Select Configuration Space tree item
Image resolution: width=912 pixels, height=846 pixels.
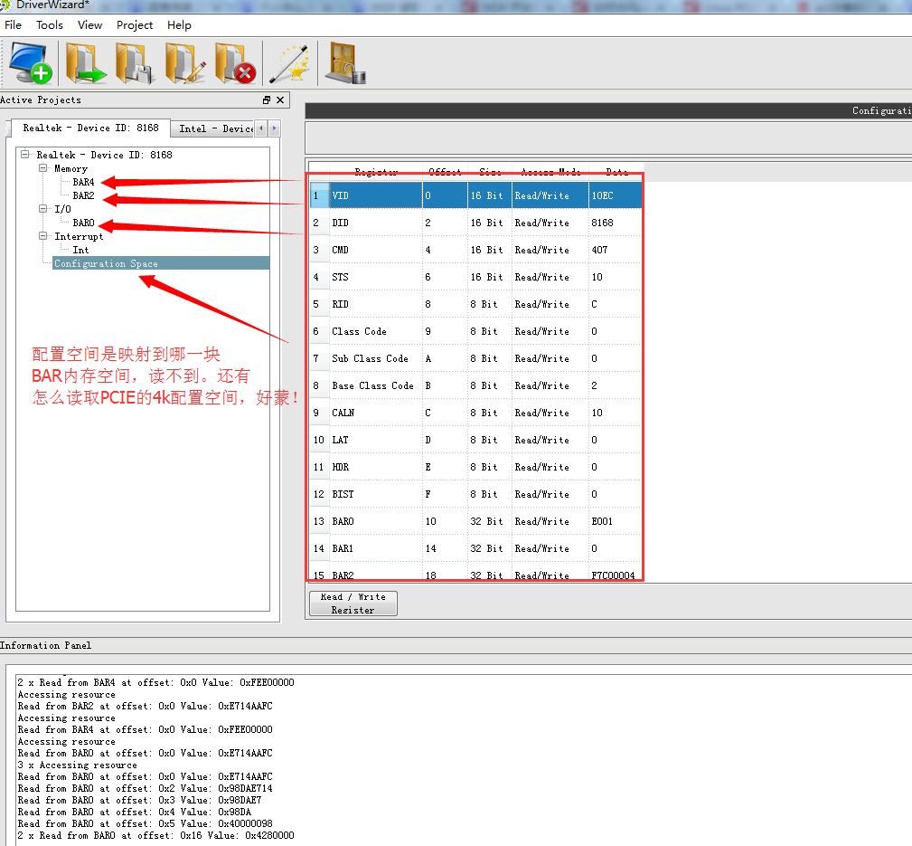[161, 263]
